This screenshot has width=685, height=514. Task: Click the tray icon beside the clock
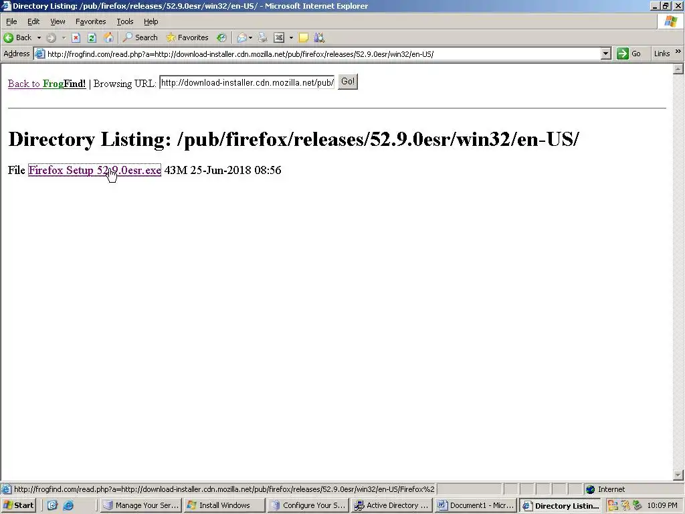[638, 505]
